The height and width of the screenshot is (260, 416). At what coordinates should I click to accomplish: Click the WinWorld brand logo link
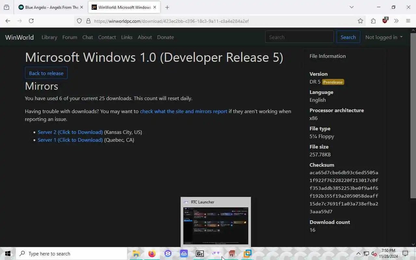click(19, 37)
